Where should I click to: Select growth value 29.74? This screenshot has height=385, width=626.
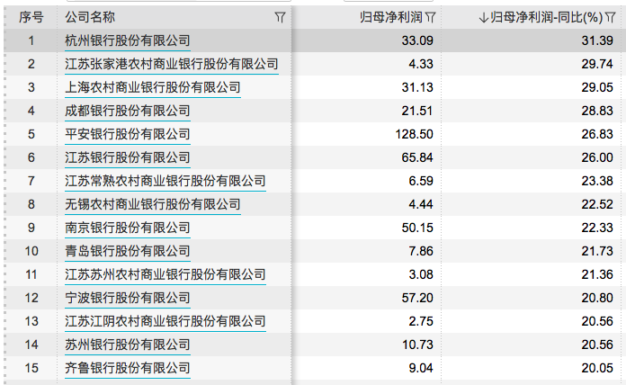pos(597,64)
